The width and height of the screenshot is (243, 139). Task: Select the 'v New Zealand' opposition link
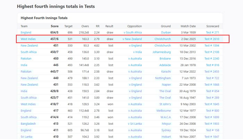tap(132, 39)
